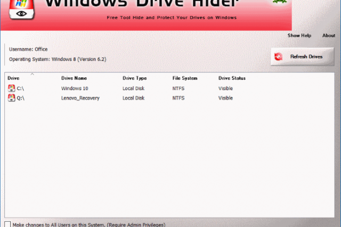Click Visible status in the Windows 10 row
The image size is (341, 227).
[x=225, y=88]
